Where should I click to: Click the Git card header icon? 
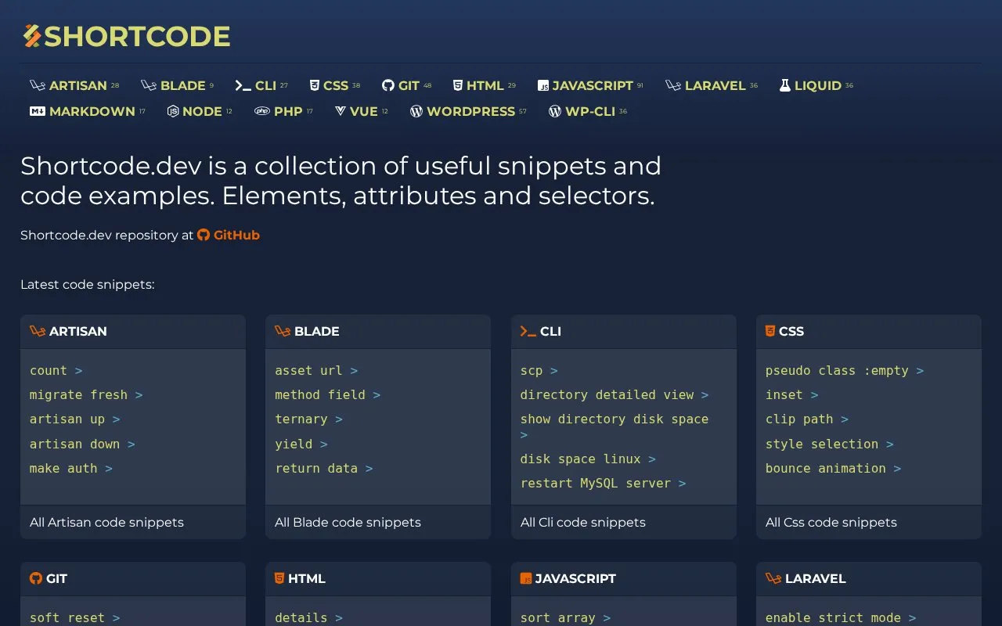(x=36, y=578)
